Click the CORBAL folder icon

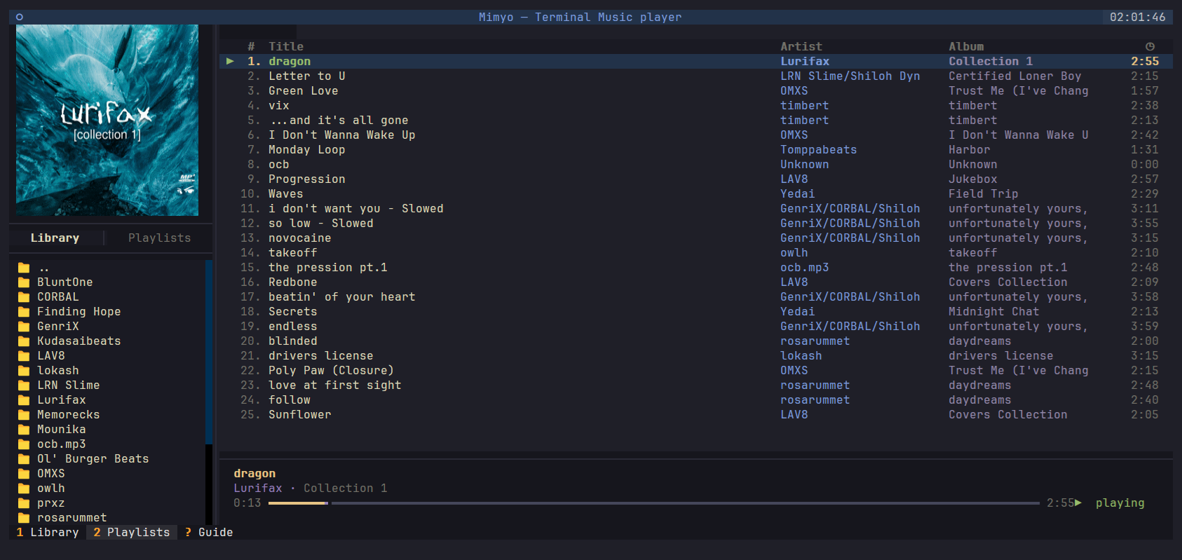(24, 297)
